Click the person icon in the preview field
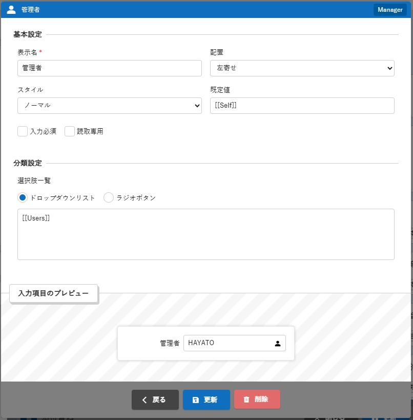Screen dimensions: 413x420 pyautogui.click(x=278, y=344)
